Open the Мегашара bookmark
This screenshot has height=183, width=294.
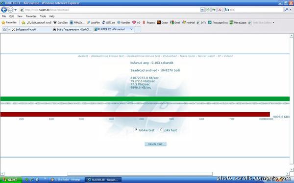coord(238,22)
